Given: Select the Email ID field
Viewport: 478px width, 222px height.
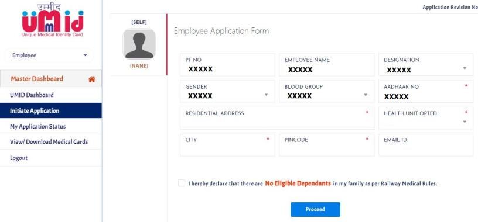Looking at the screenshot, I should (426, 145).
